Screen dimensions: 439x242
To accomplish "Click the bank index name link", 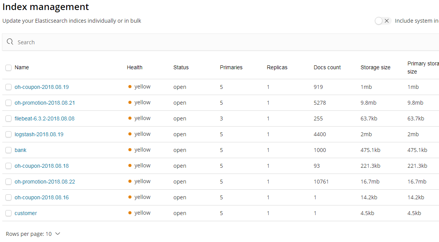I will pyautogui.click(x=20, y=150).
